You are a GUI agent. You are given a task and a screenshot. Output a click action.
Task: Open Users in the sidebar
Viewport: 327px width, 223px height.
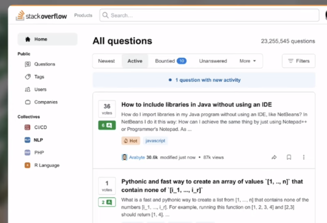pos(40,89)
